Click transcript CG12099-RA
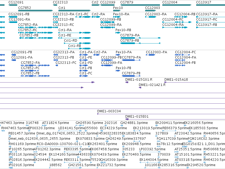 pyautogui.click(x=107, y=27)
